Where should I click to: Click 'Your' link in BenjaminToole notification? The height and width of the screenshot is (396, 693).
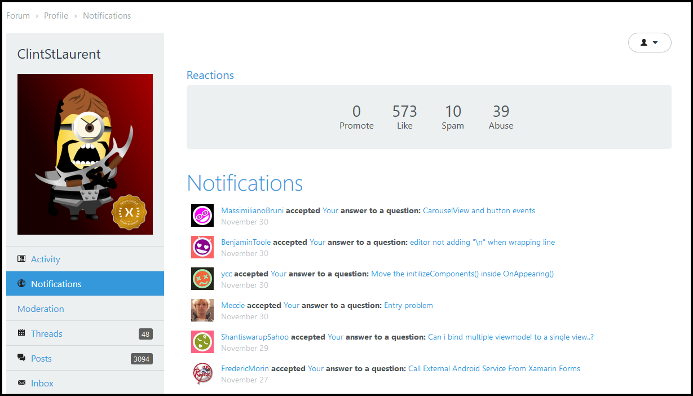click(x=317, y=242)
